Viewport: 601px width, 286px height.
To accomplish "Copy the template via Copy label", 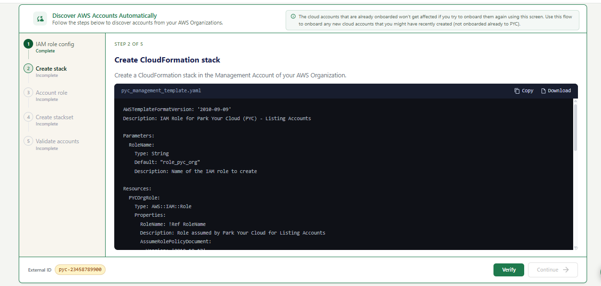I will coord(528,91).
